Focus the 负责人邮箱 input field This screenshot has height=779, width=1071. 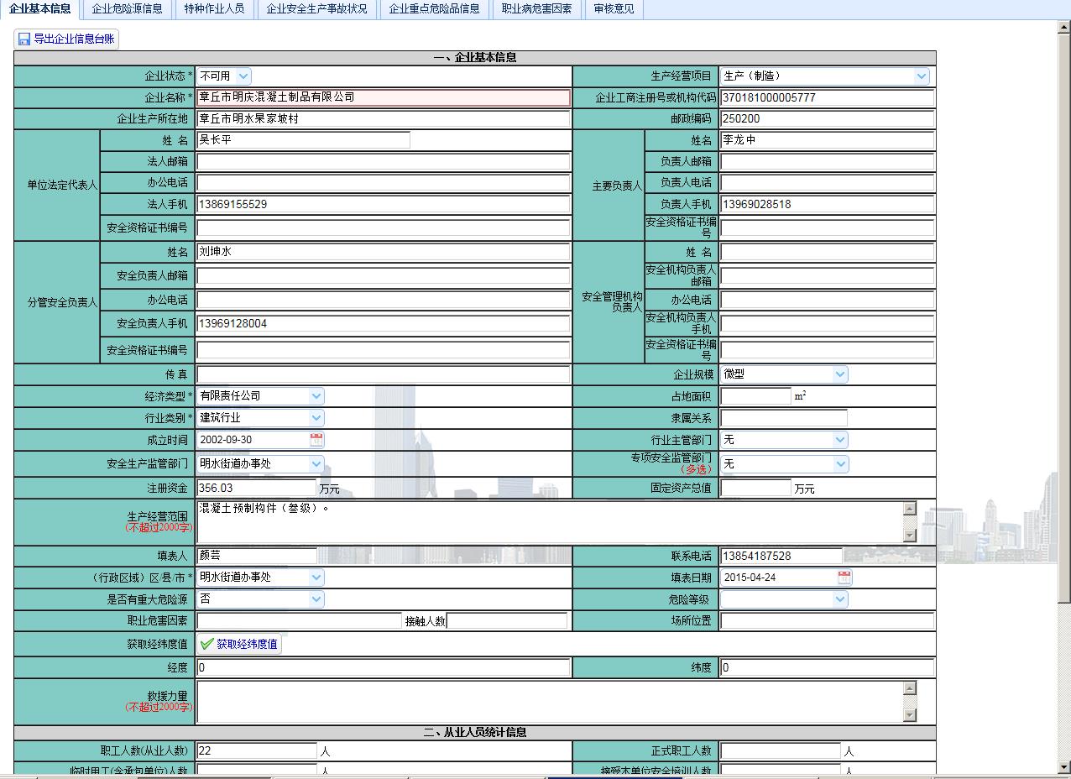827,161
